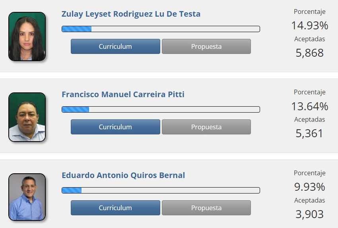
Task: Open Propuesta for Eduardo Antonio Quiros Bernal
Action: pyautogui.click(x=206, y=208)
